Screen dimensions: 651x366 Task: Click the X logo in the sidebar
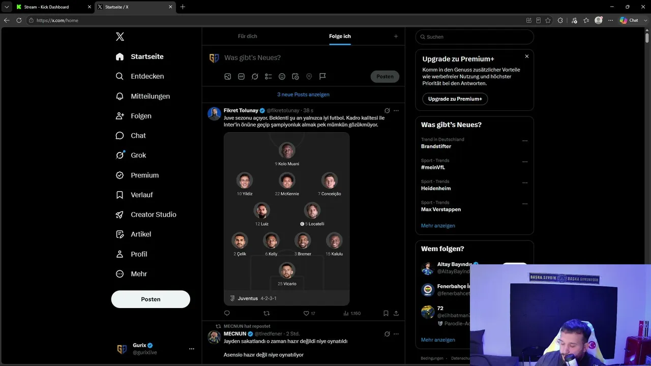click(x=120, y=37)
